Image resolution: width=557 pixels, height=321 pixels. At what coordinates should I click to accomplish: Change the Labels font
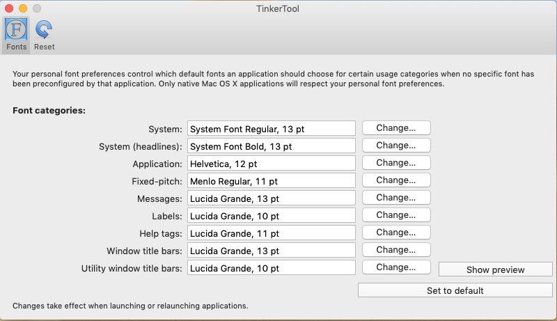click(395, 215)
